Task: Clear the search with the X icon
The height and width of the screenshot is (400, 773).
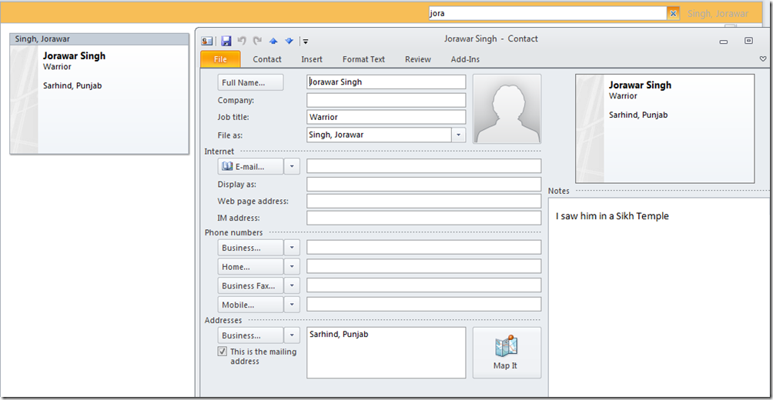Action: tap(673, 13)
